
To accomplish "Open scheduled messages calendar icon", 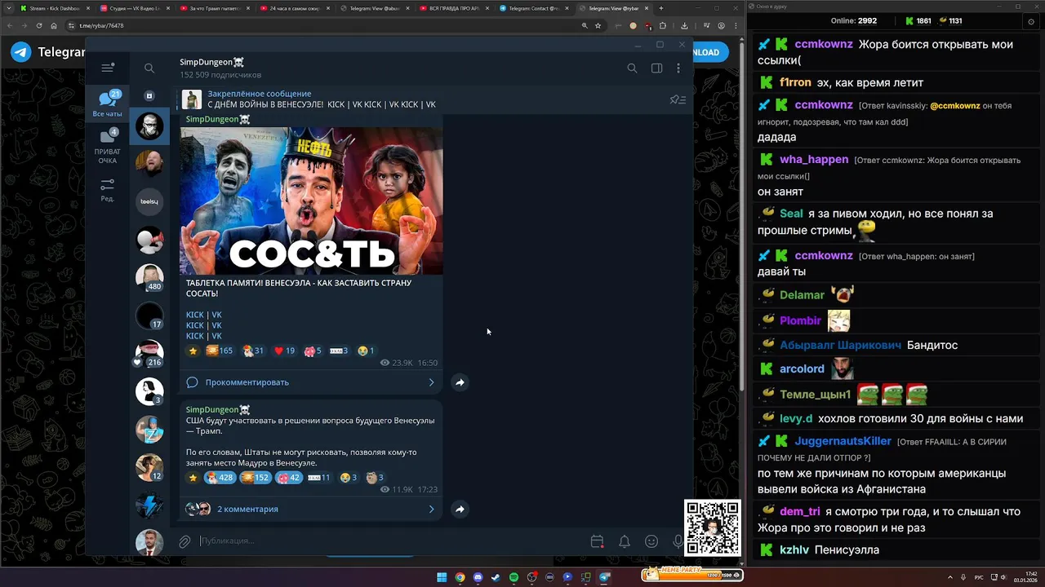I will pyautogui.click(x=597, y=541).
